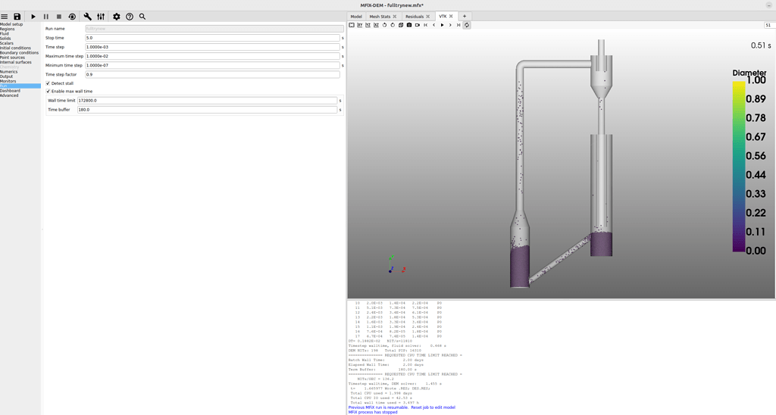Click the Diameter color bar legend

pyautogui.click(x=739, y=165)
